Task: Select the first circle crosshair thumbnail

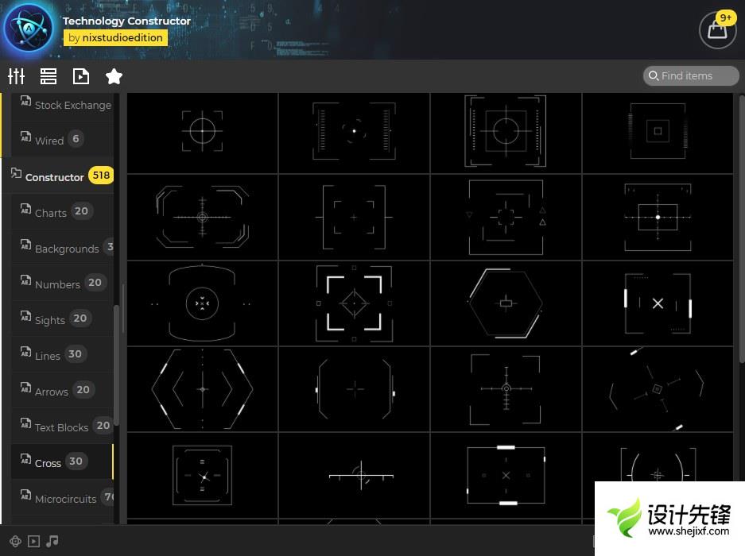Action: 202,130
